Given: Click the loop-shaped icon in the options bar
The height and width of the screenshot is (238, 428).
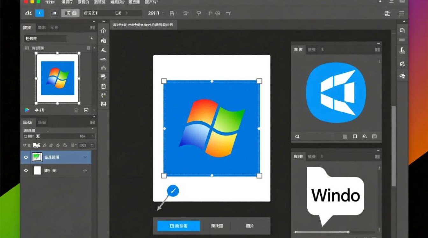Looking at the screenshot, I should [x=199, y=13].
